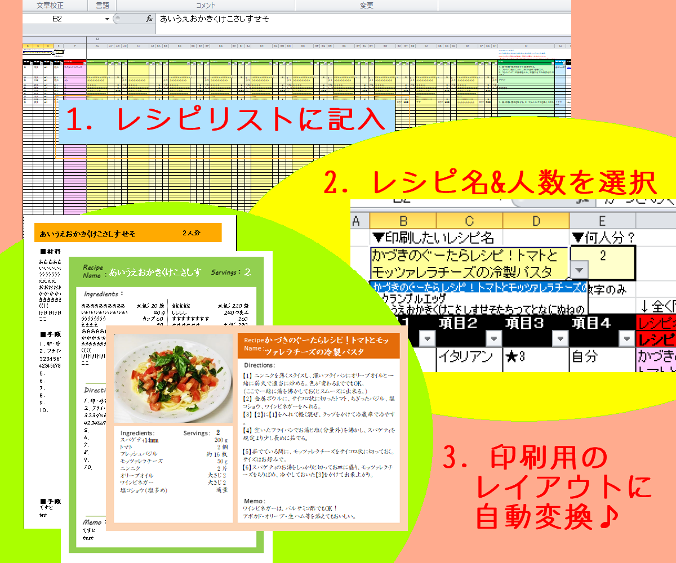Select column header E in the zoomed sheet

click(x=602, y=220)
